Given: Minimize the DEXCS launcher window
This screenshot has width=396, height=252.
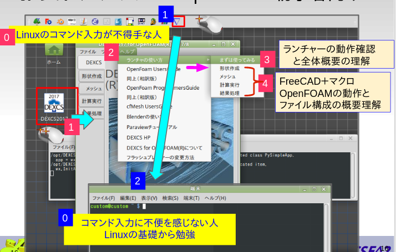Looking at the screenshot, I should point(214,44).
